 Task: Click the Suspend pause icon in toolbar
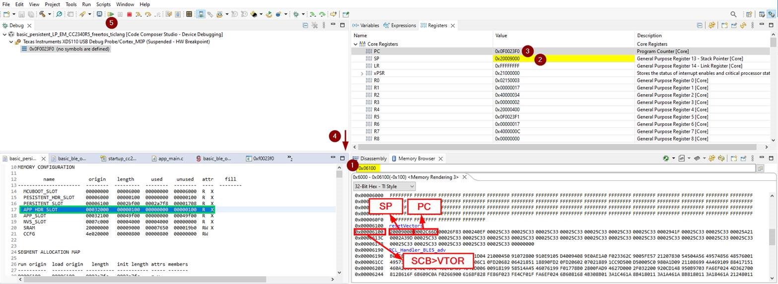tap(120, 14)
